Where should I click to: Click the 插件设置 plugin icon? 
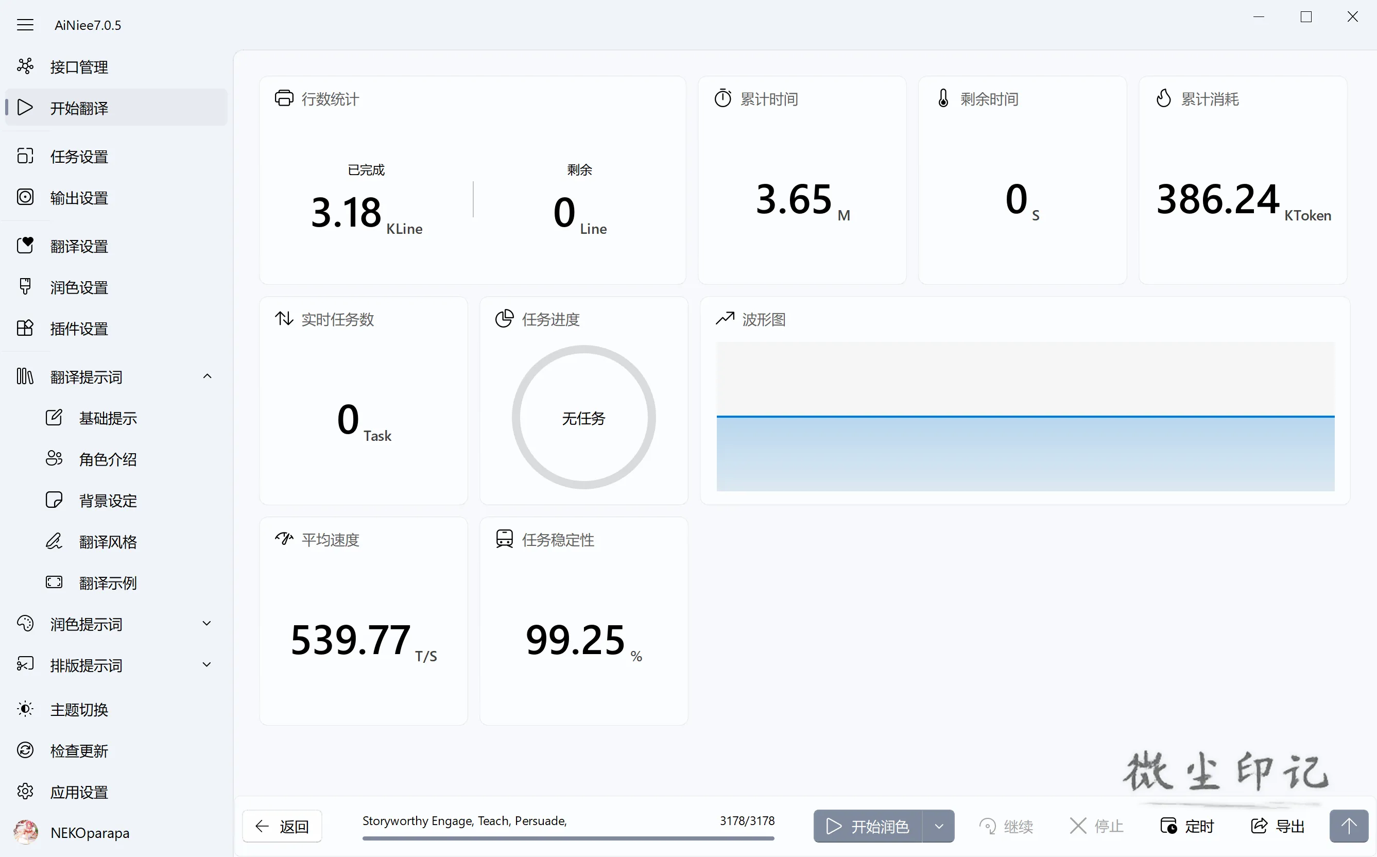tap(25, 328)
